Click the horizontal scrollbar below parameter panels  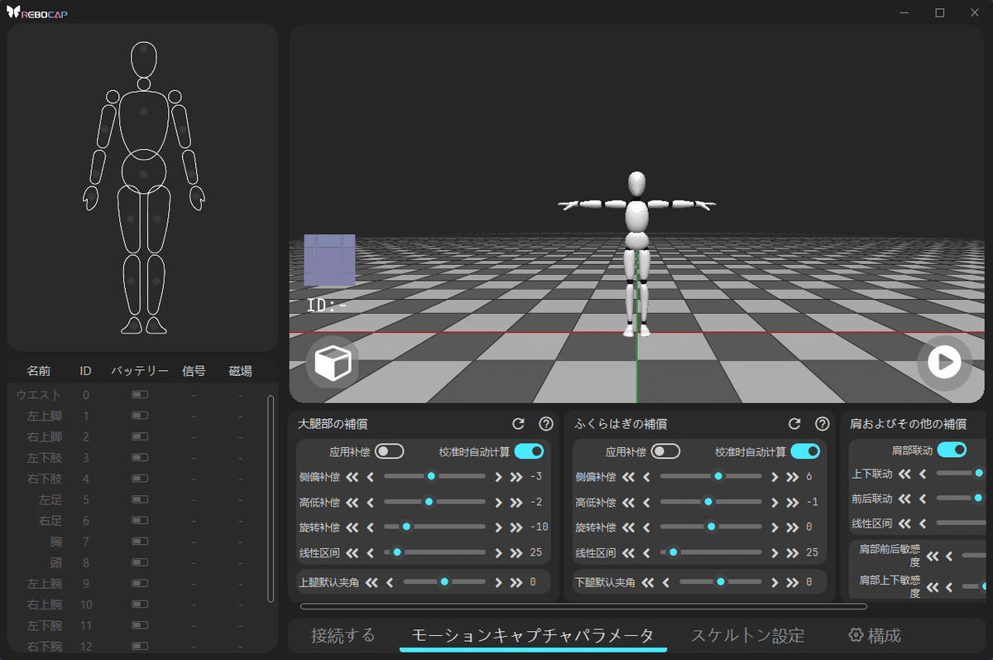(x=583, y=607)
